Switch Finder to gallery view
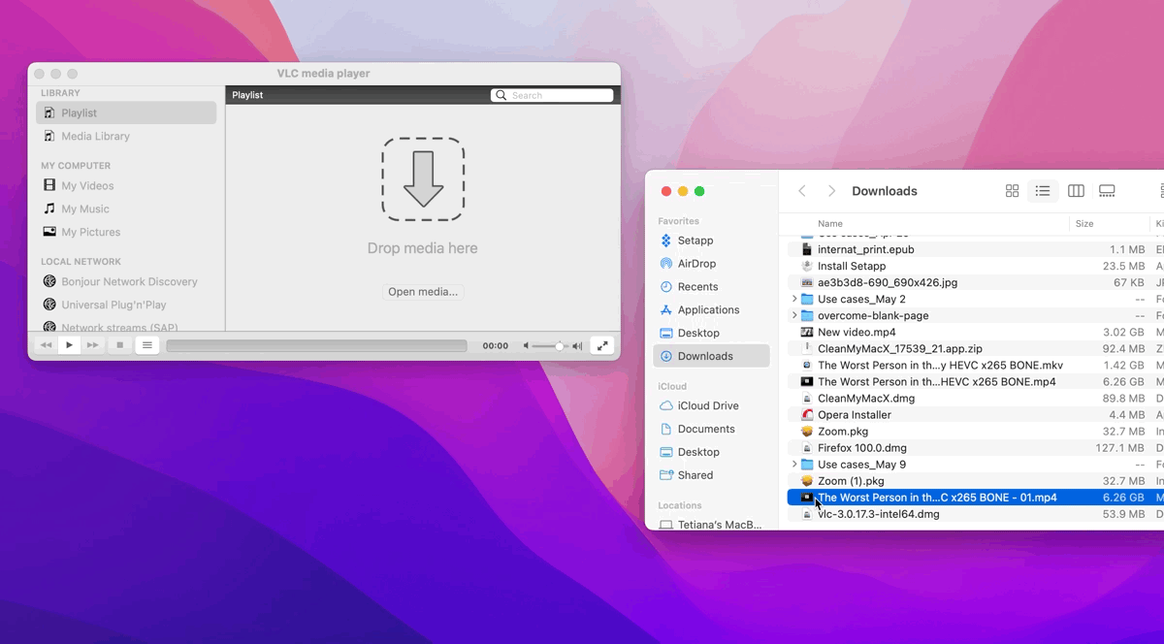The width and height of the screenshot is (1164, 644). [1107, 191]
